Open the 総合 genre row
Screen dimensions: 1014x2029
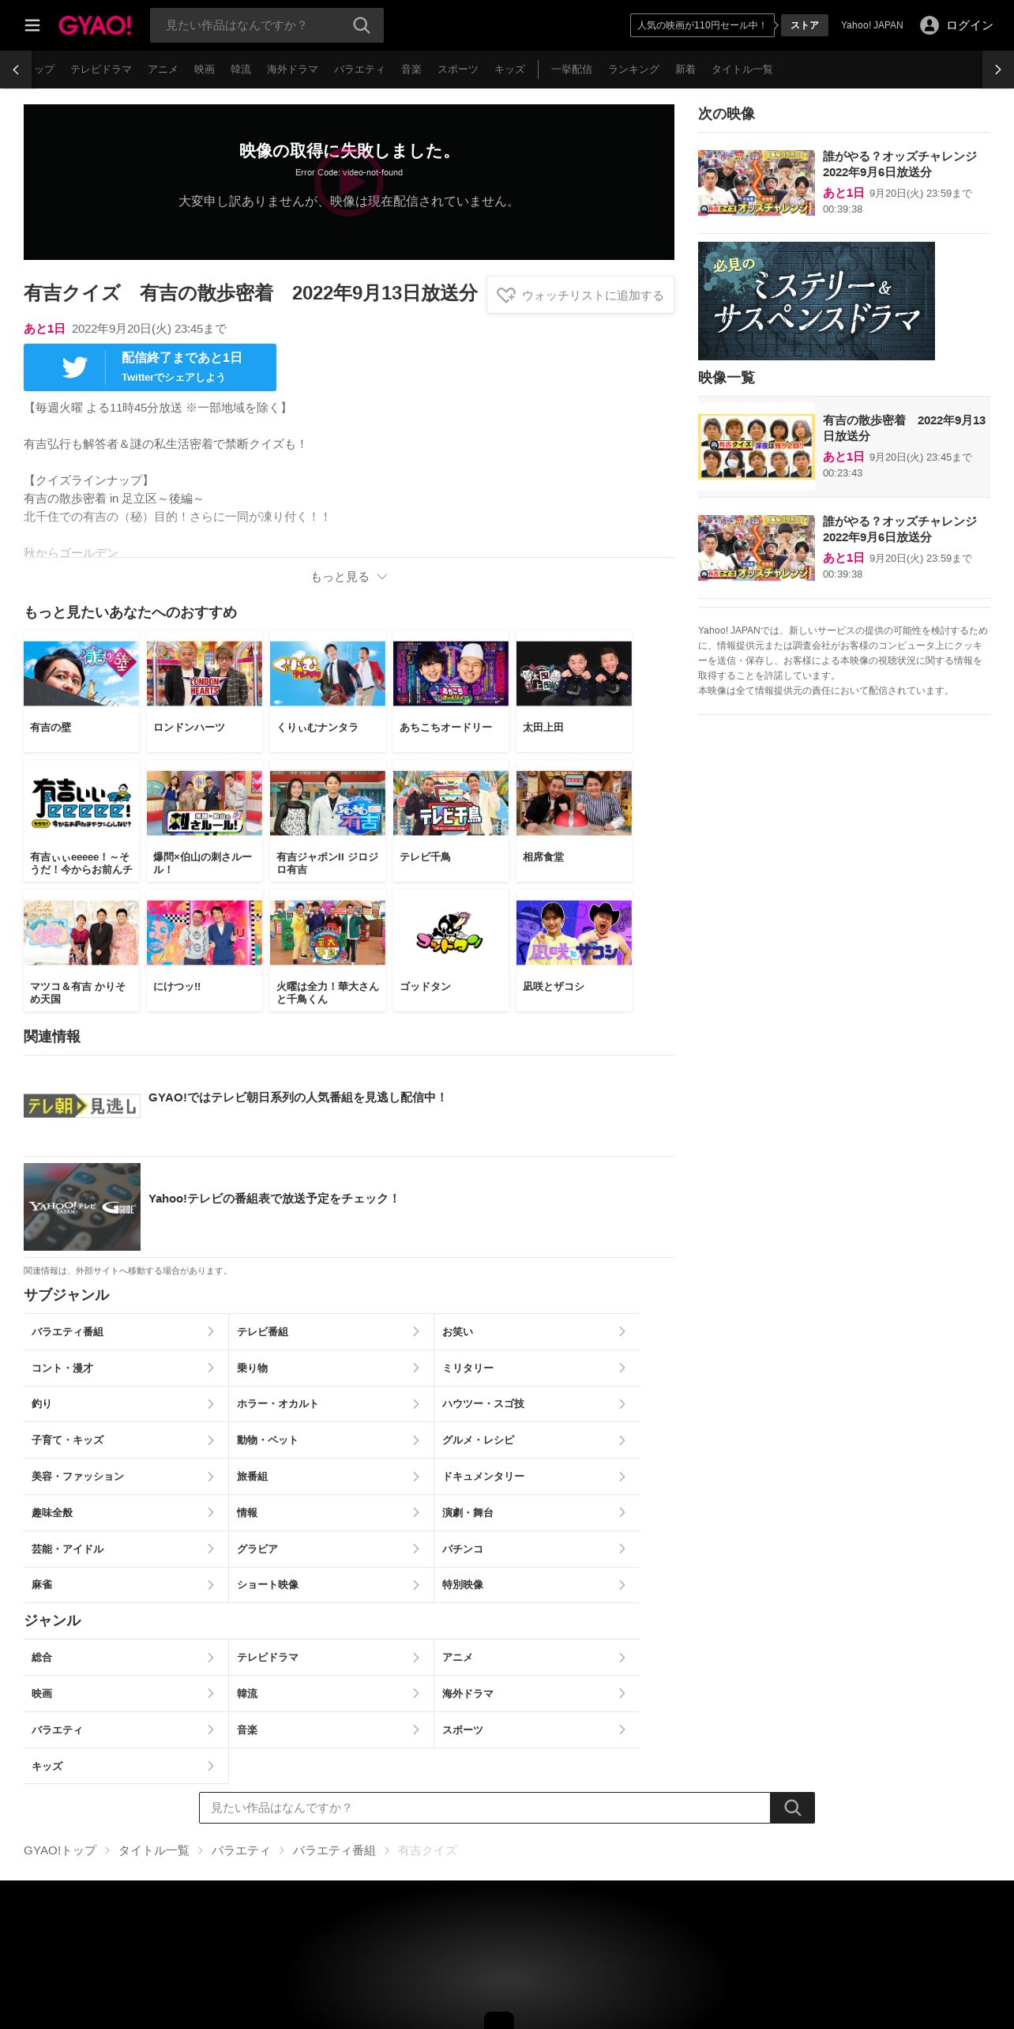pyautogui.click(x=126, y=1658)
